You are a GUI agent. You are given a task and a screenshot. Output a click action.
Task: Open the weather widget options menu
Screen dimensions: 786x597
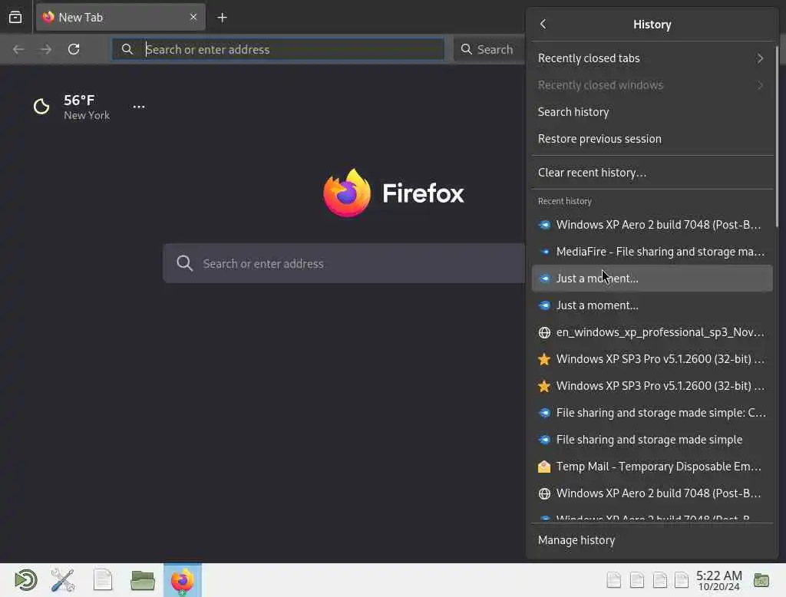pyautogui.click(x=139, y=107)
